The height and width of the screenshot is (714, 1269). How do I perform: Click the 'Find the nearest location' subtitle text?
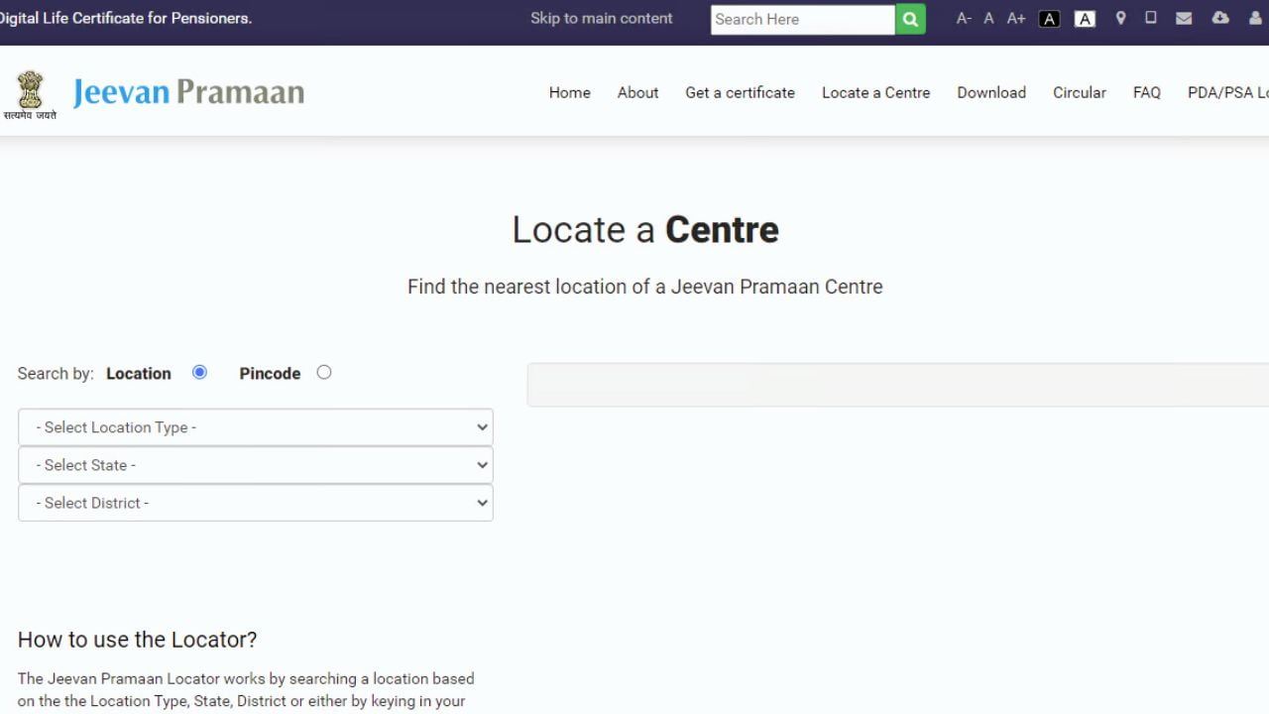click(645, 287)
